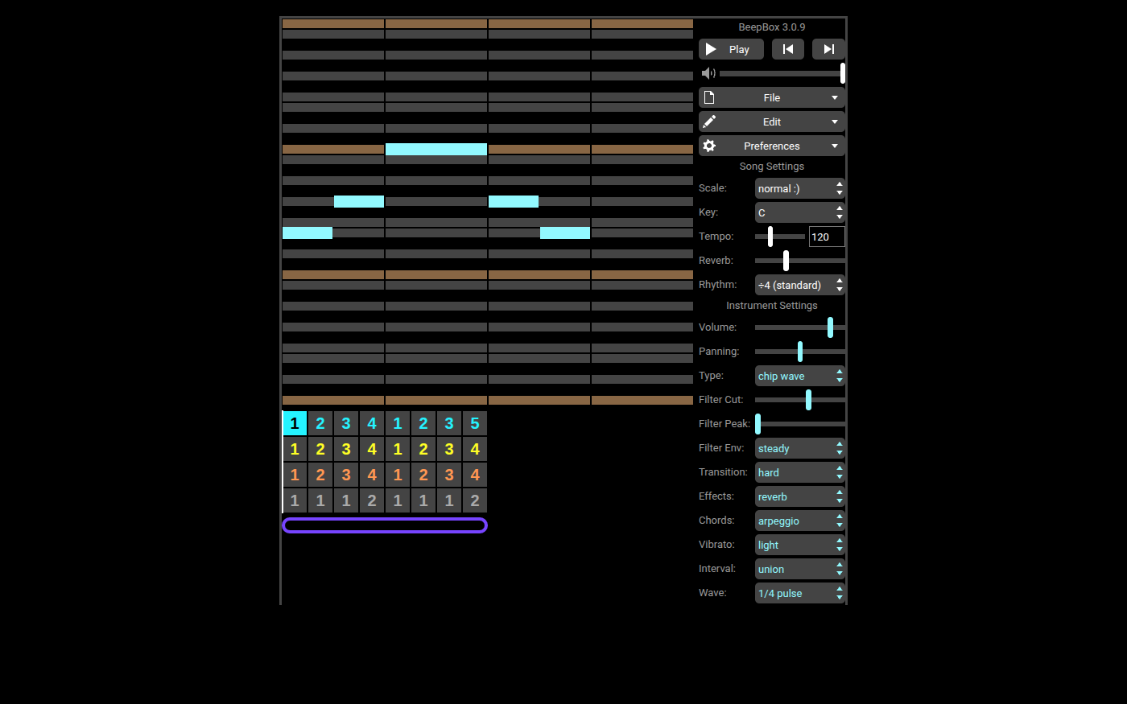The image size is (1127, 704).
Task: Click the longest cyan note in the editor
Action: (x=436, y=149)
